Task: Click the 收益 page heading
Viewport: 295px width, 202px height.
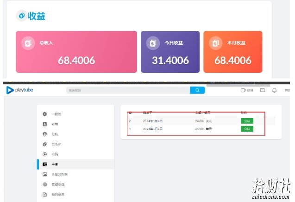Action: 37,16
